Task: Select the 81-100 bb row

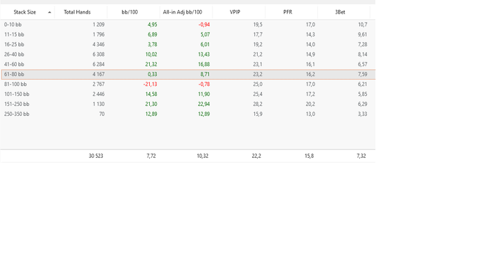Action: (x=187, y=84)
